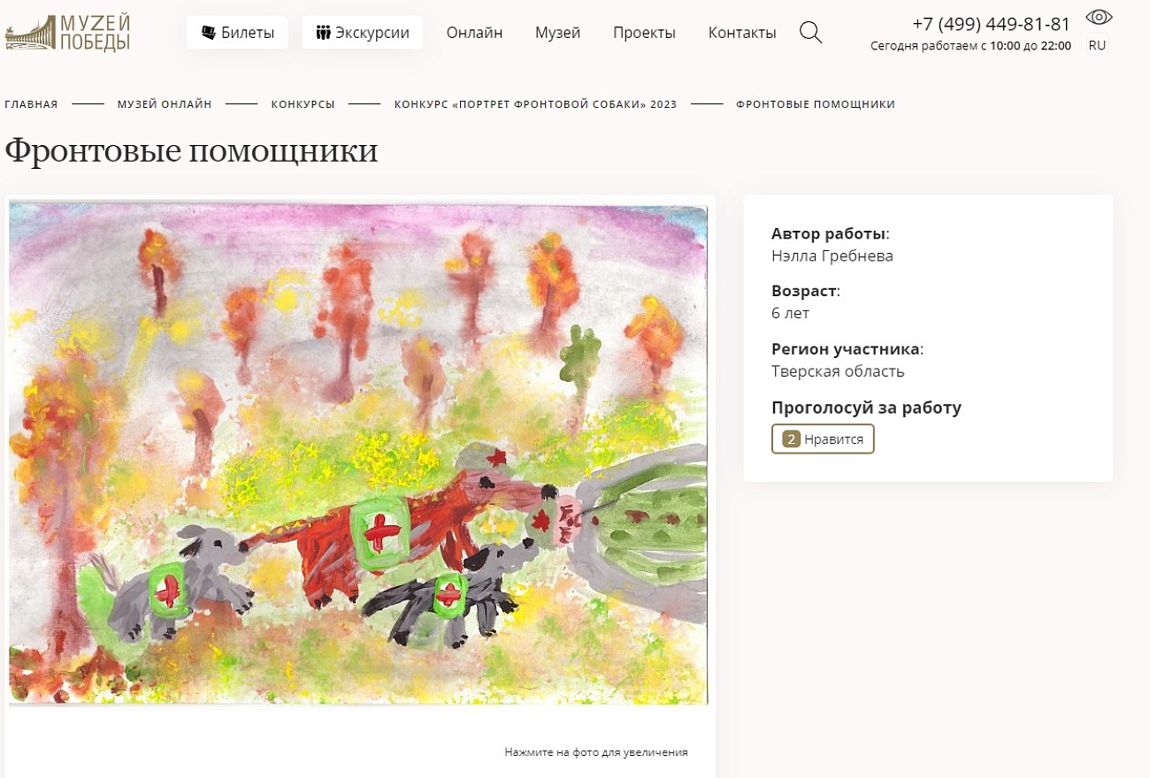Viewport: 1150px width, 778px height.
Task: Open Конкурс «Портрет фронтовой собаки» 2023 breadcrumb
Action: [x=535, y=104]
